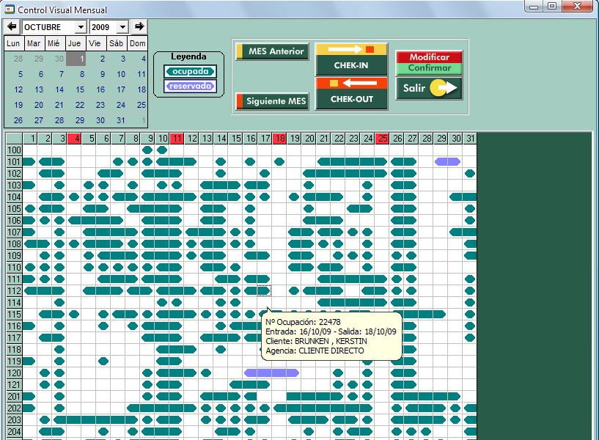Select room 112 row header

pos(14,291)
